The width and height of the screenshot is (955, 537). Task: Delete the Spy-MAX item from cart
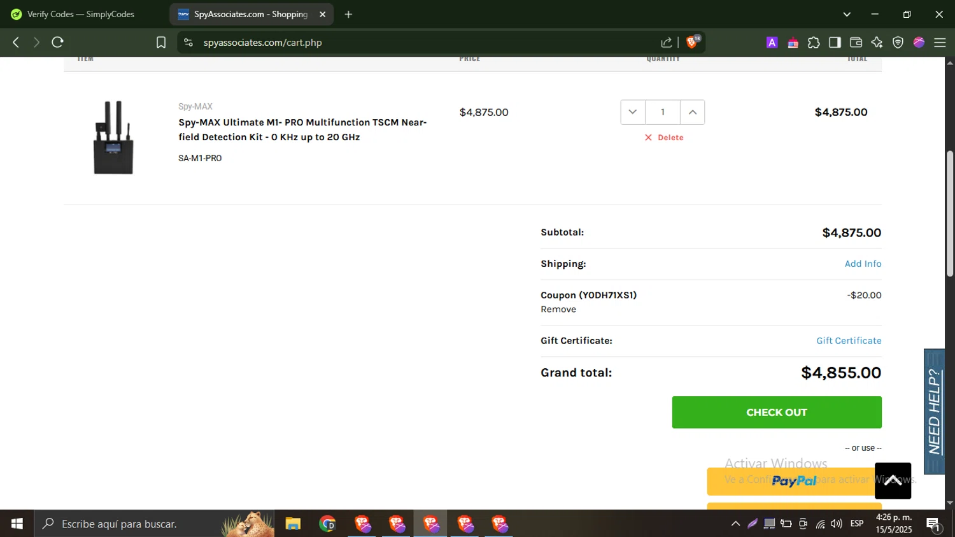pos(664,138)
